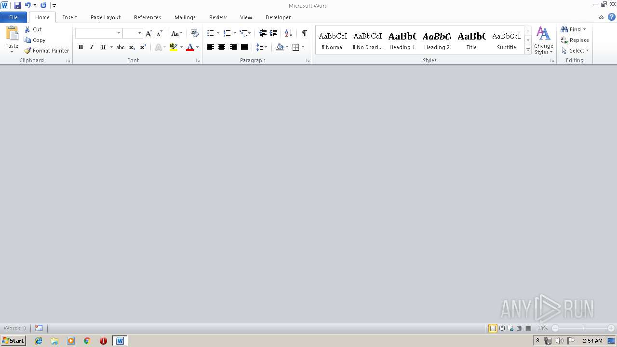Apply the red font color
Image resolution: width=617 pixels, height=347 pixels.
click(x=190, y=47)
